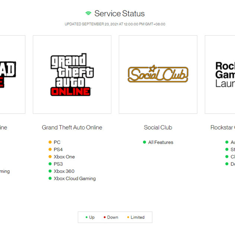
Task: Select the Xbox 360 platform label
Action: pyautogui.click(x=64, y=171)
